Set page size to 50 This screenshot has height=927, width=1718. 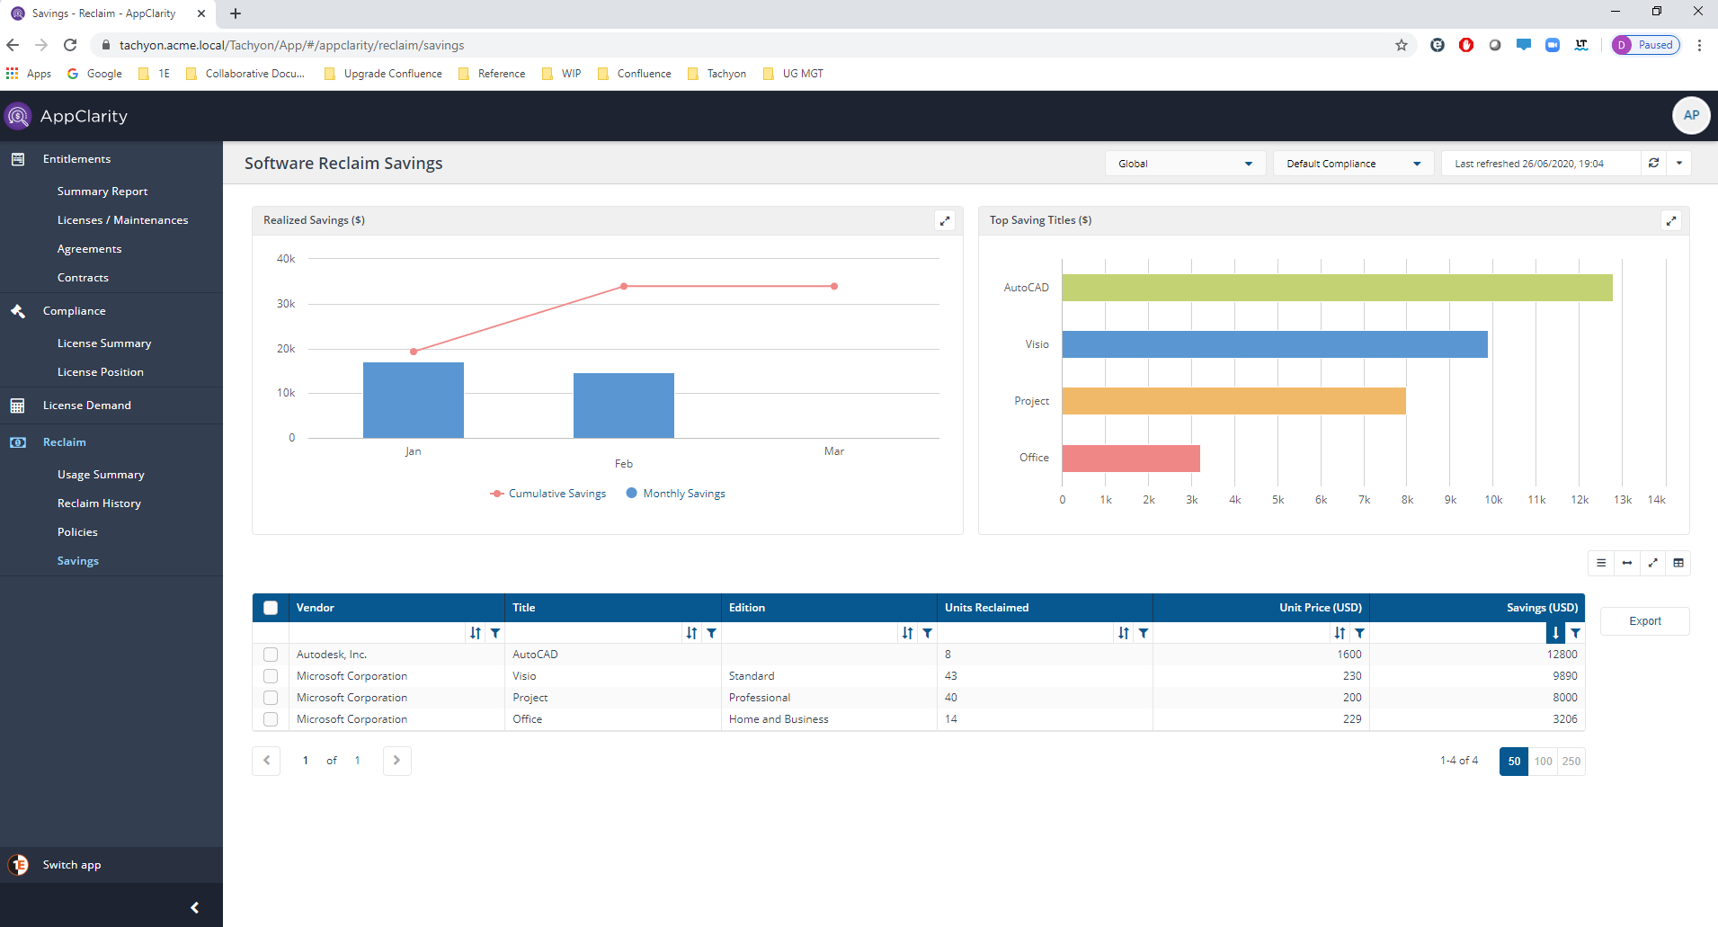point(1514,762)
